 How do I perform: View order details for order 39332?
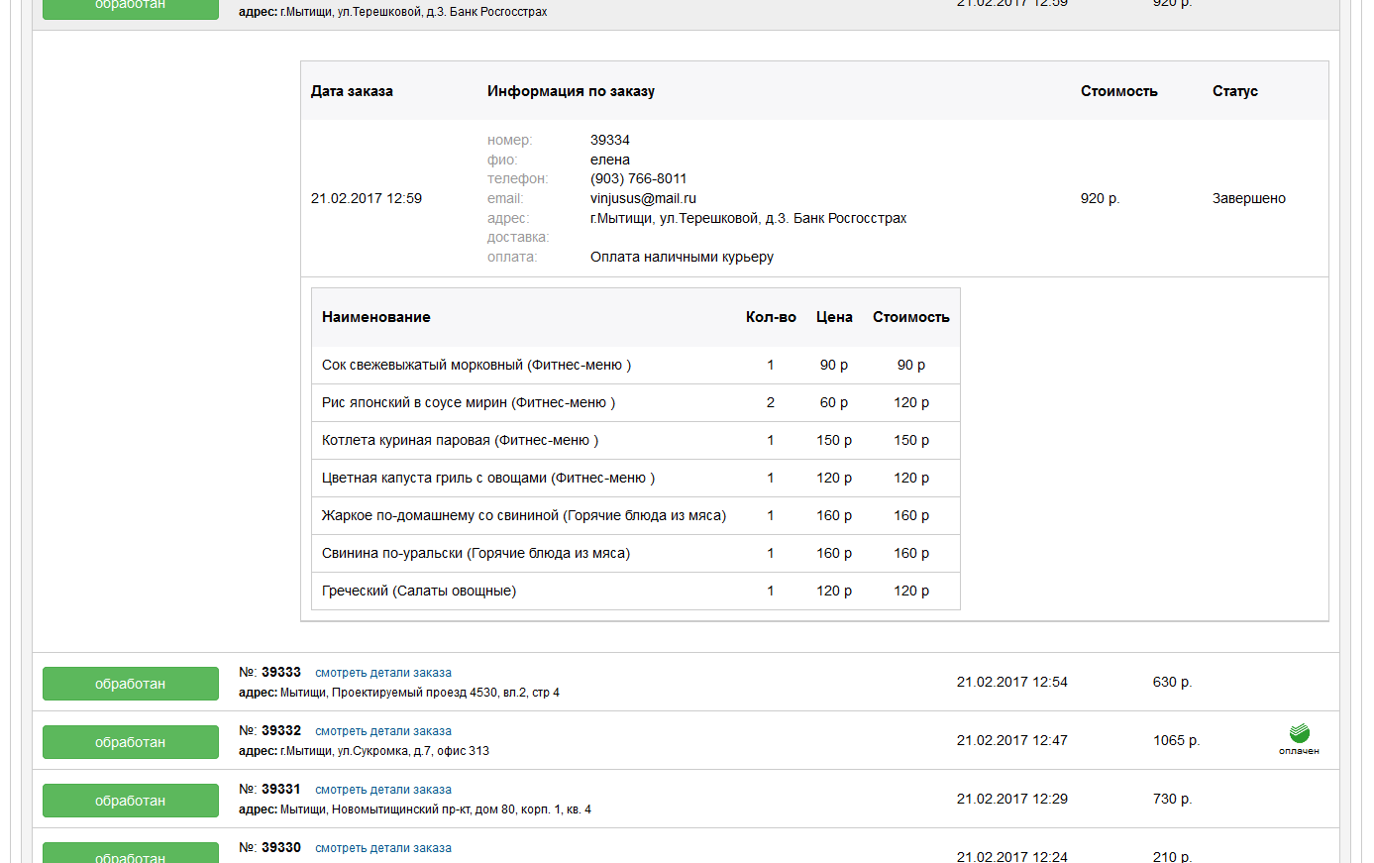click(x=382, y=731)
